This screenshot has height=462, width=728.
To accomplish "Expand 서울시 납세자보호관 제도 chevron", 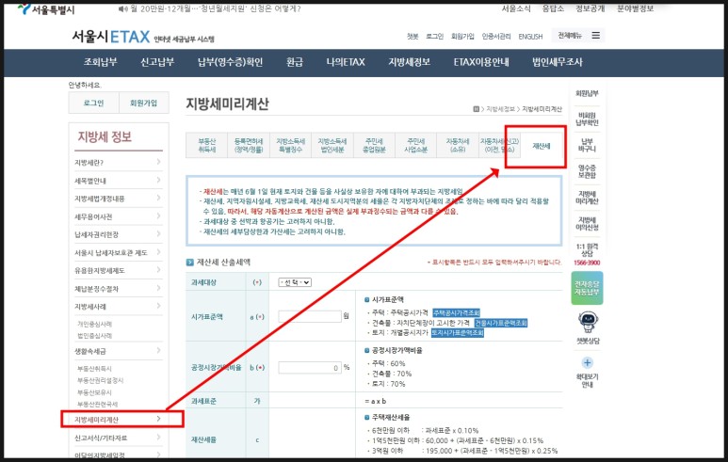I will pyautogui.click(x=159, y=252).
